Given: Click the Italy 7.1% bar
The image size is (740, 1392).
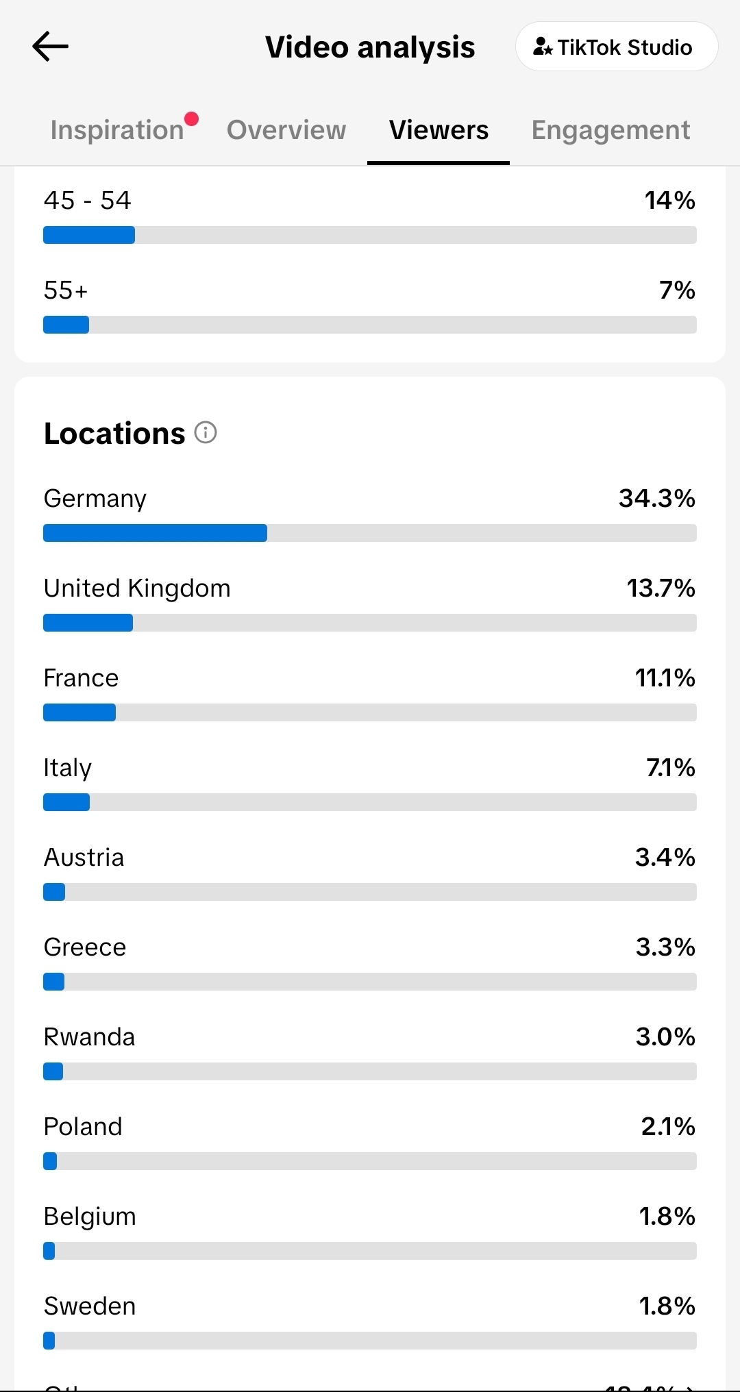Looking at the screenshot, I should point(370,802).
